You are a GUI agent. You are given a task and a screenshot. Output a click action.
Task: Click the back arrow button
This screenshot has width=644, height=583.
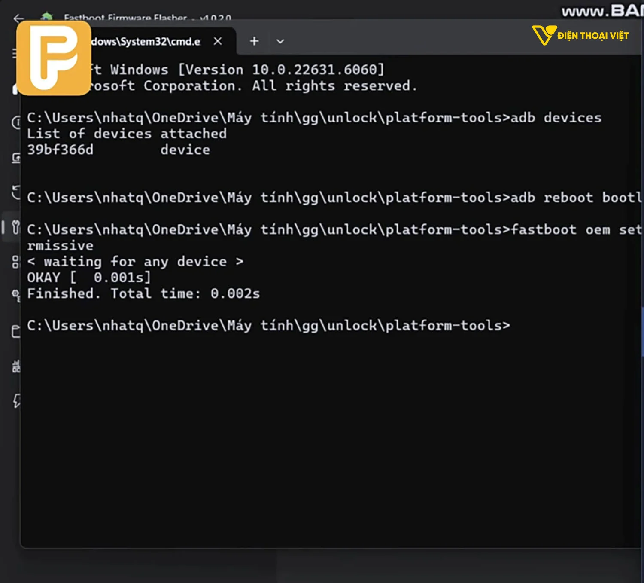point(18,18)
